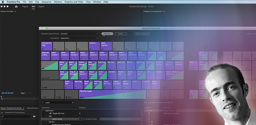Click the Command column header
Viewport: 256px width, 125px height.
click(45, 108)
